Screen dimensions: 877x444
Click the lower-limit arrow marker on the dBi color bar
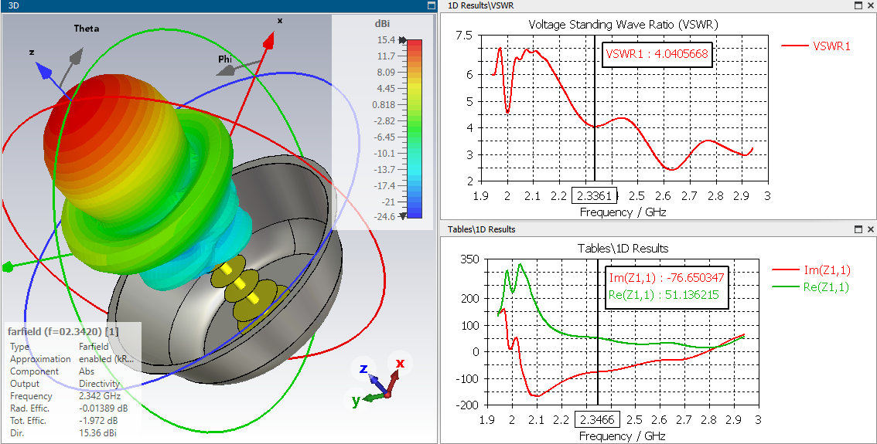402,217
